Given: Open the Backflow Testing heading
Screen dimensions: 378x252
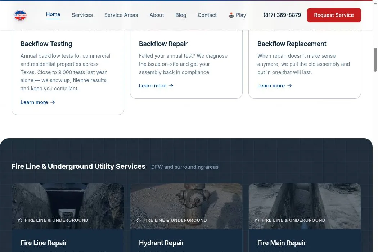Looking at the screenshot, I should pyautogui.click(x=46, y=44).
